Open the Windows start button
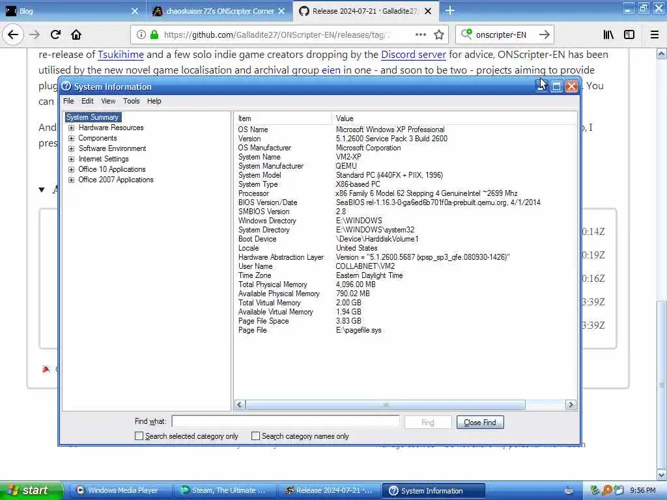 point(31,490)
